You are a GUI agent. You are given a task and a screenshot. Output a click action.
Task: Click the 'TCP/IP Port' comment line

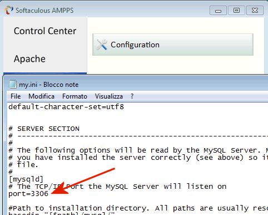click(x=117, y=187)
